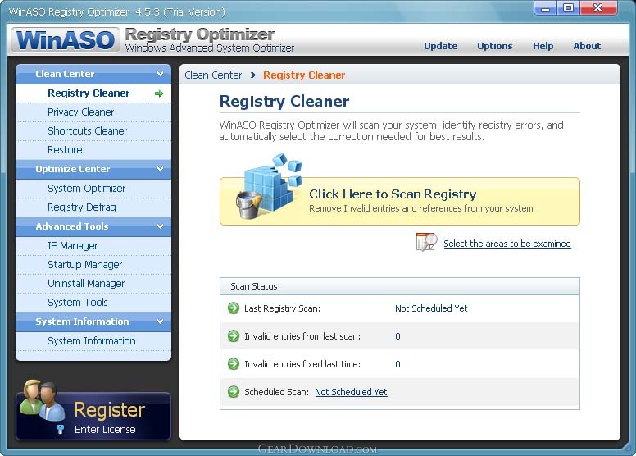Open Registry Defrag
The width and height of the screenshot is (636, 456).
click(x=93, y=207)
